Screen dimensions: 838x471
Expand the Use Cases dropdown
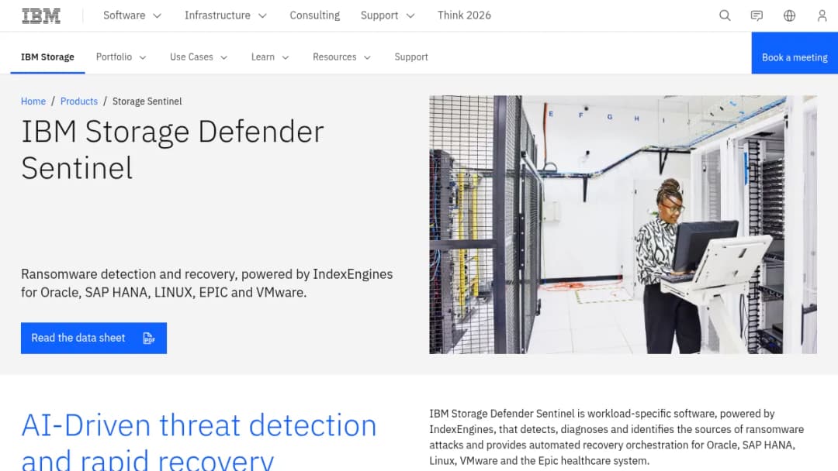pyautogui.click(x=199, y=57)
